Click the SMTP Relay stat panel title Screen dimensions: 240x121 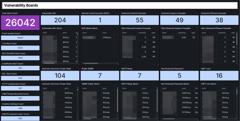[x=127, y=69]
